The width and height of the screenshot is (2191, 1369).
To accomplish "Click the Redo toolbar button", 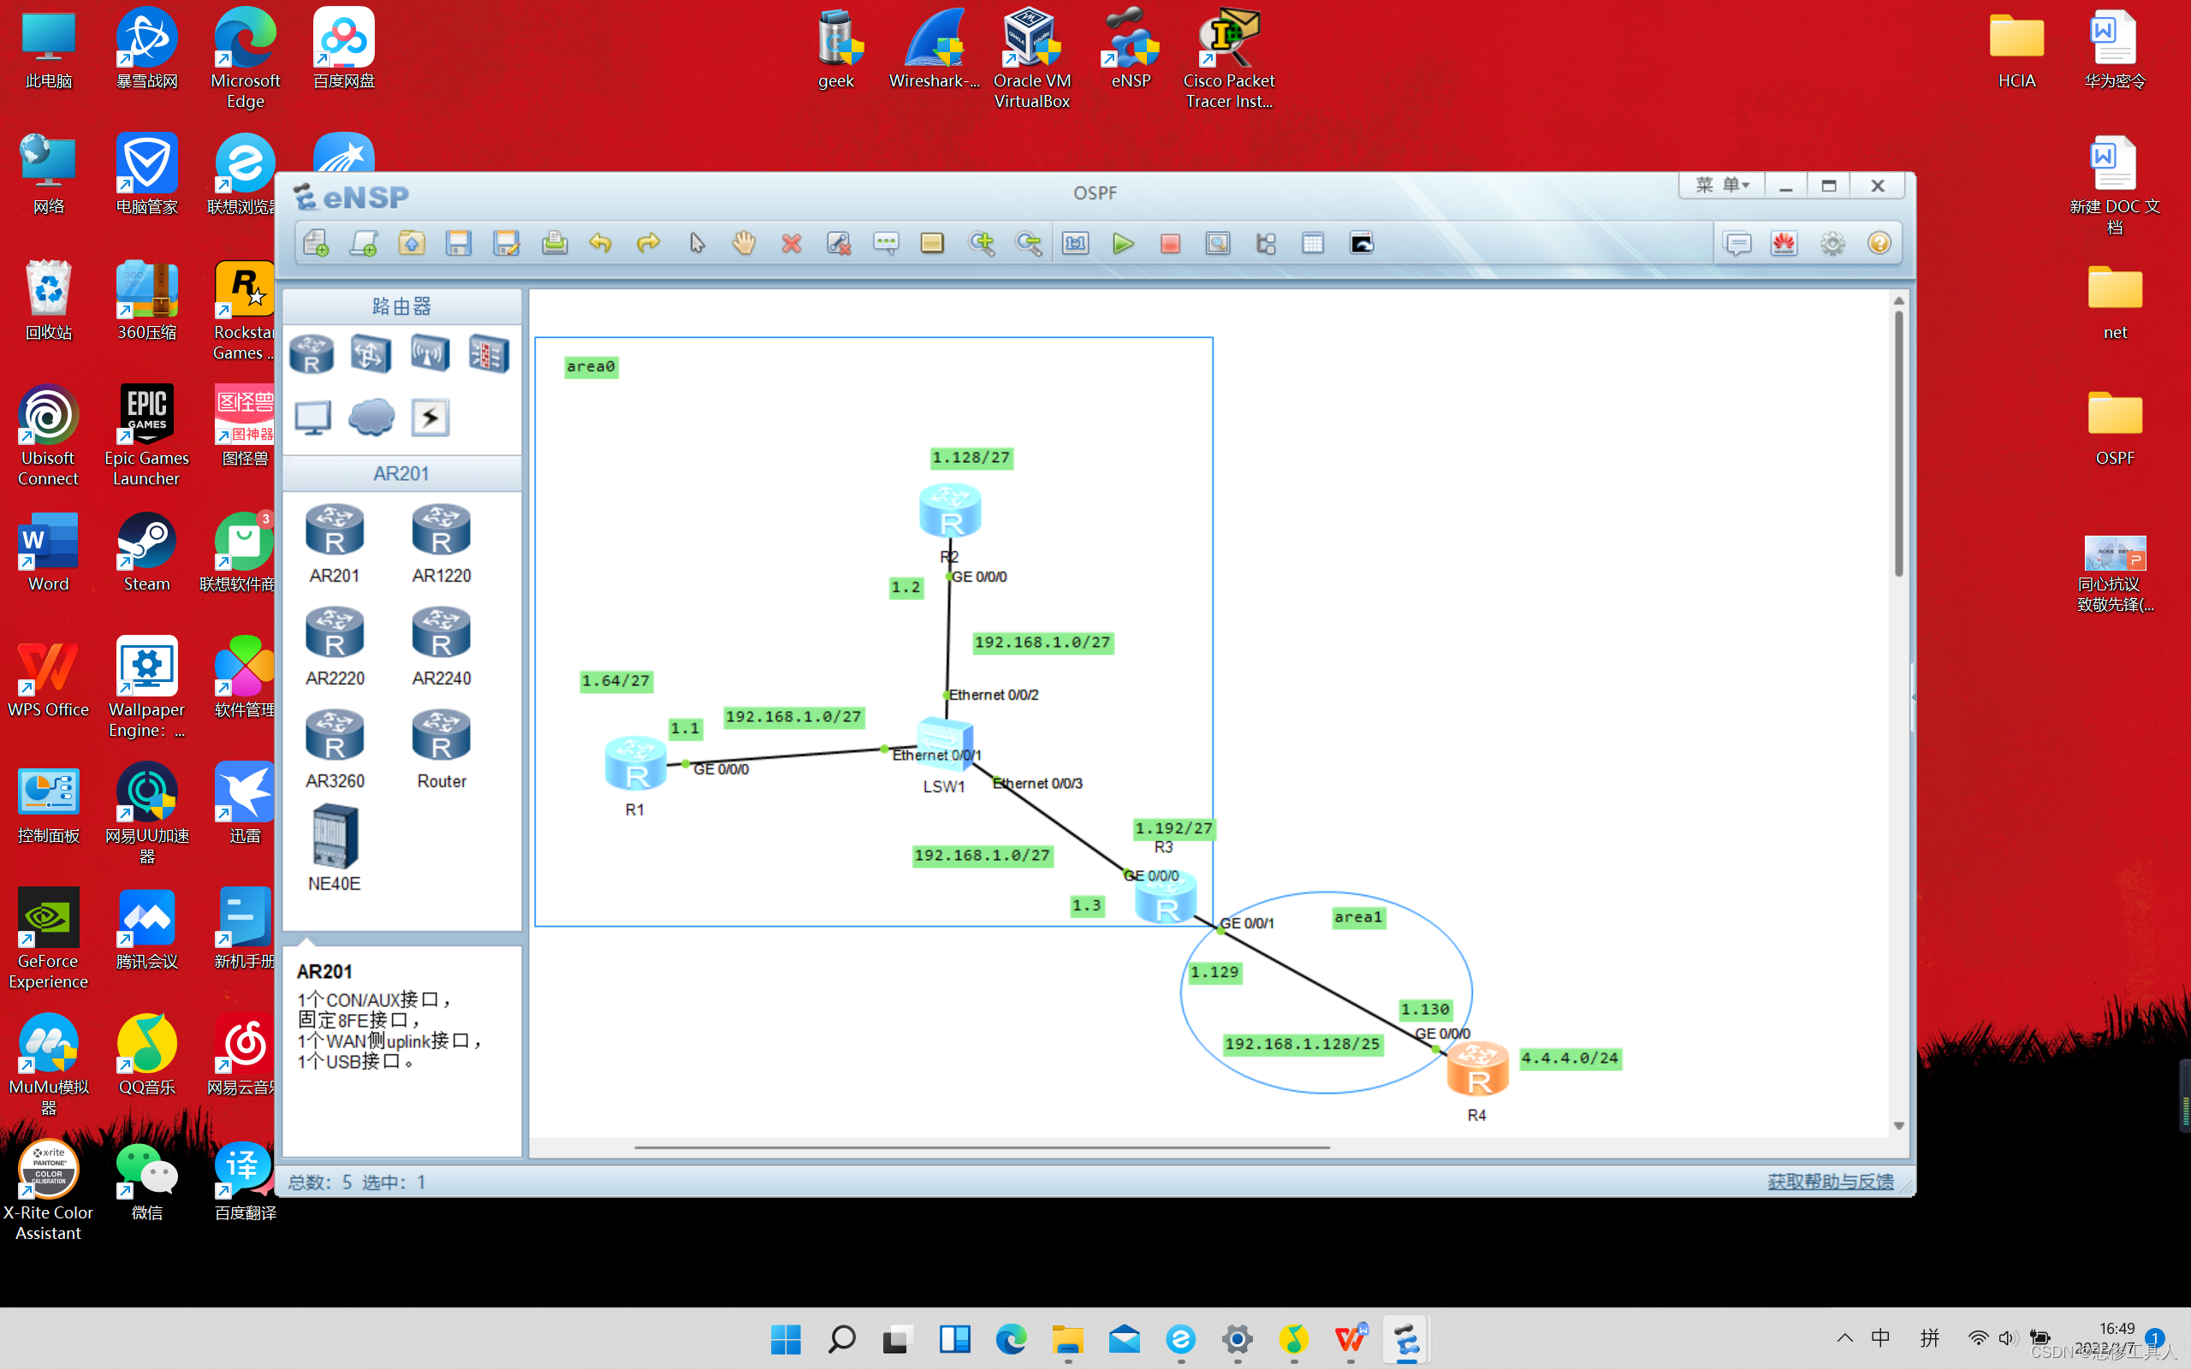I will [648, 243].
